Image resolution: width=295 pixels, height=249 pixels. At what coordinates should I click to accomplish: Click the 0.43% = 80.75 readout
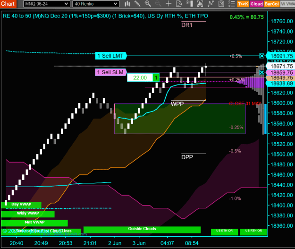click(x=247, y=17)
